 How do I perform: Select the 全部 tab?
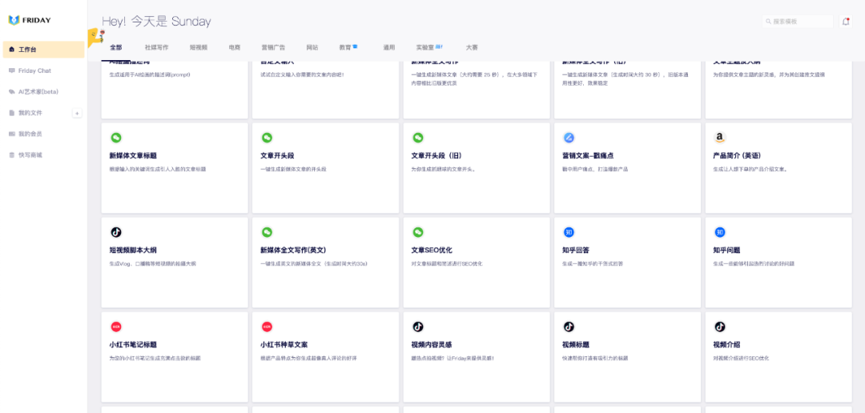pyautogui.click(x=115, y=47)
